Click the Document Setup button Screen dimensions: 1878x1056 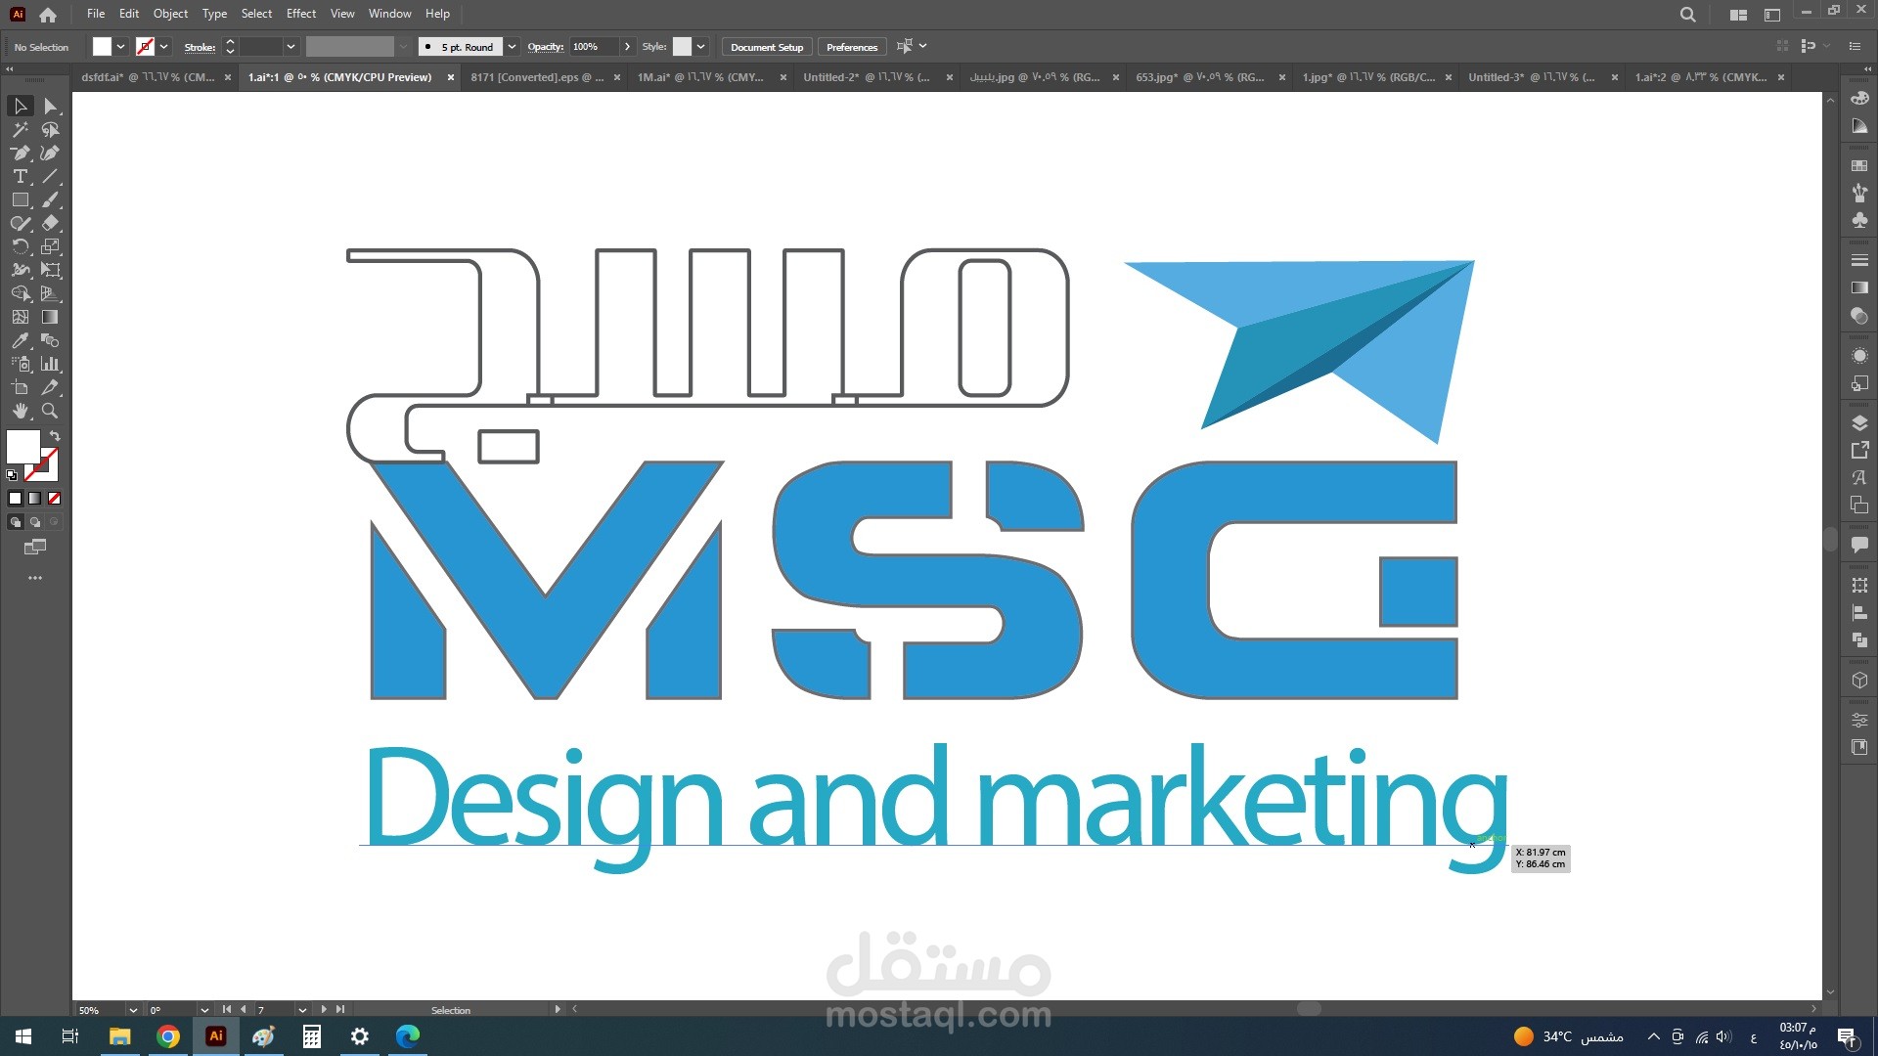(766, 47)
